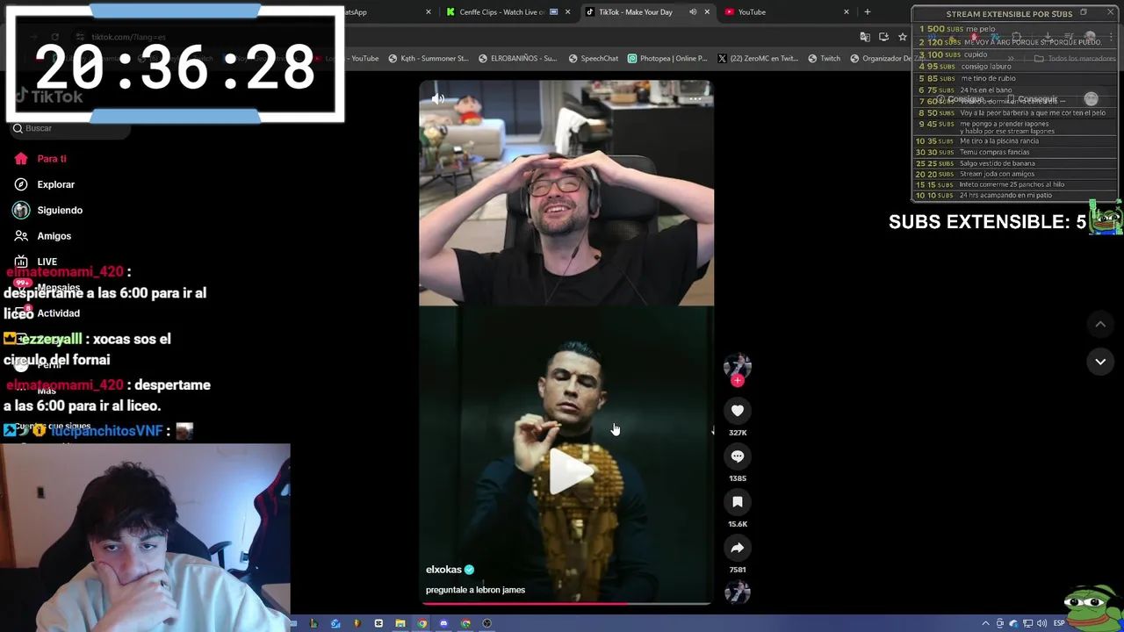This screenshot has height=632, width=1124.
Task: Open the Explorar compass page
Action: point(44,184)
